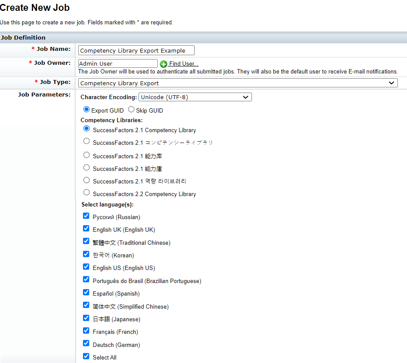Edit the Job Name text field

[136, 50]
